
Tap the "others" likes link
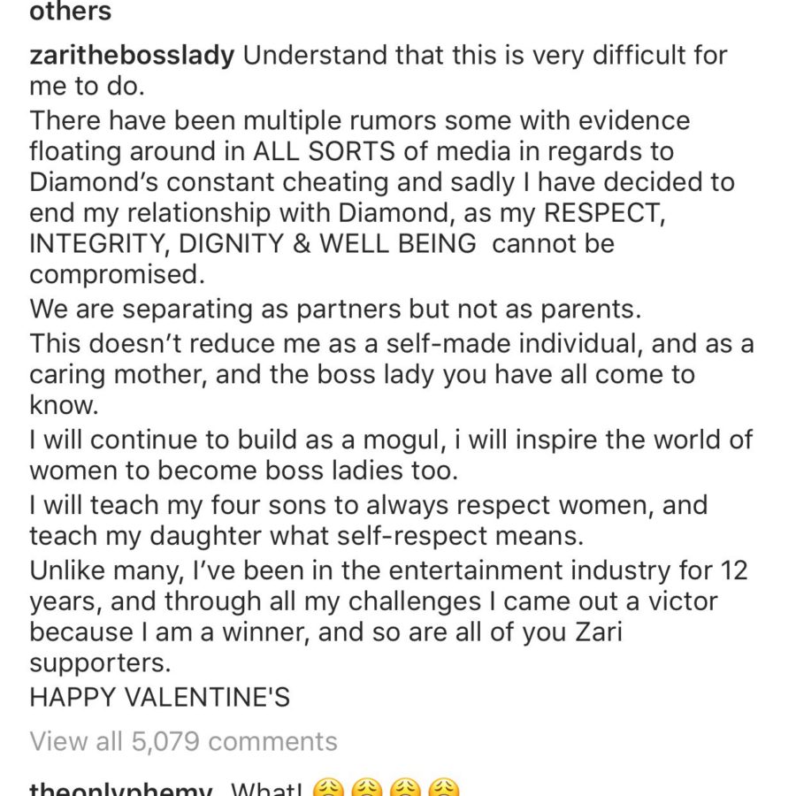coord(71,12)
